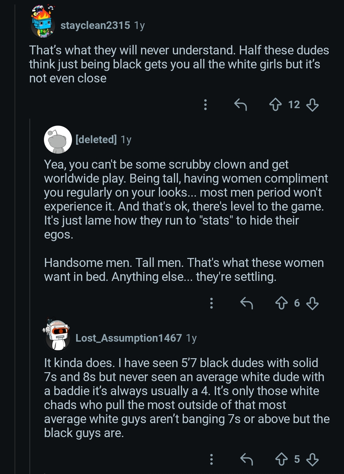The image size is (344, 474).
Task: Upvote stayclean2315's comment
Action: [x=276, y=104]
